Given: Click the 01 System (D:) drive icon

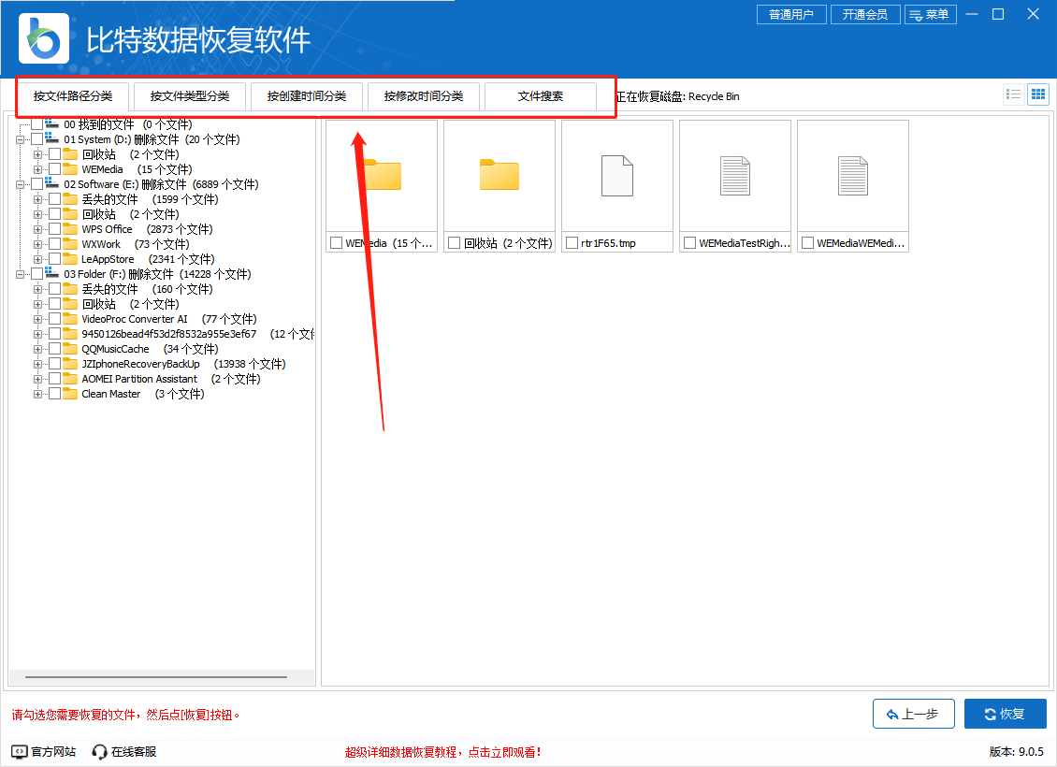Looking at the screenshot, I should point(53,139).
